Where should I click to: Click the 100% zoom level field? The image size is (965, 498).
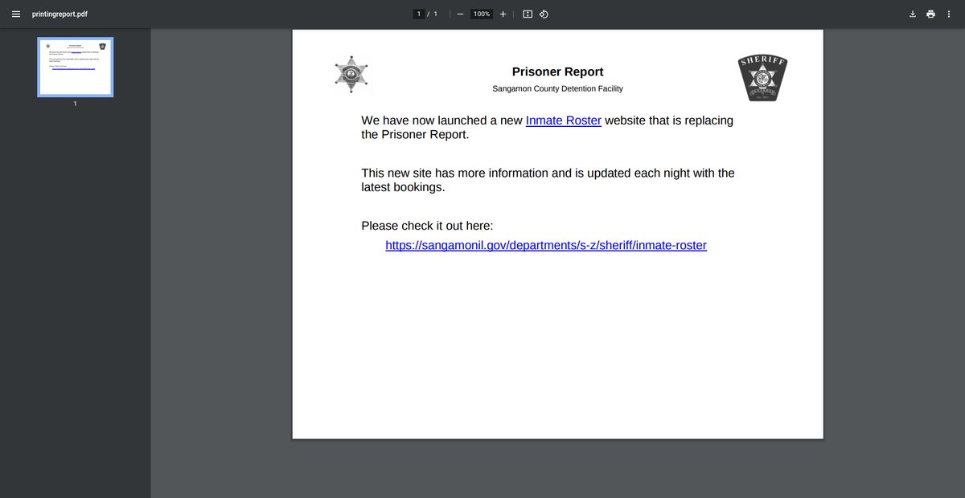click(482, 14)
